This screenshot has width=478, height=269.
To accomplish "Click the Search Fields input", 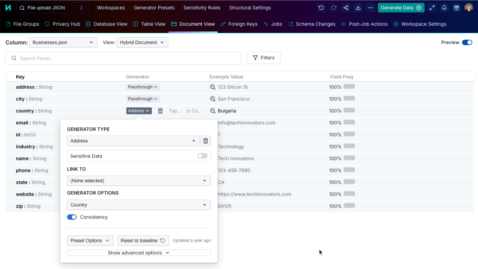I will [123, 58].
